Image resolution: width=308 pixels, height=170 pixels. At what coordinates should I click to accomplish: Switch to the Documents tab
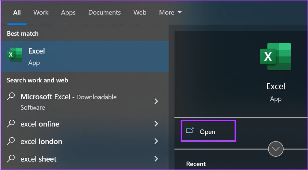pos(105,12)
